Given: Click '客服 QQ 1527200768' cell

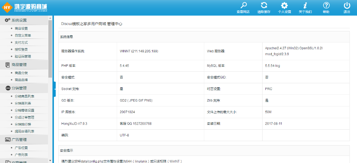Looking at the screenshot, I should (136, 124).
